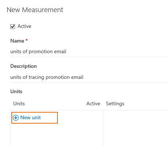Click the empty units list area below New unit
Image resolution: width=168 pixels, height=146 pixels.
[57, 135]
